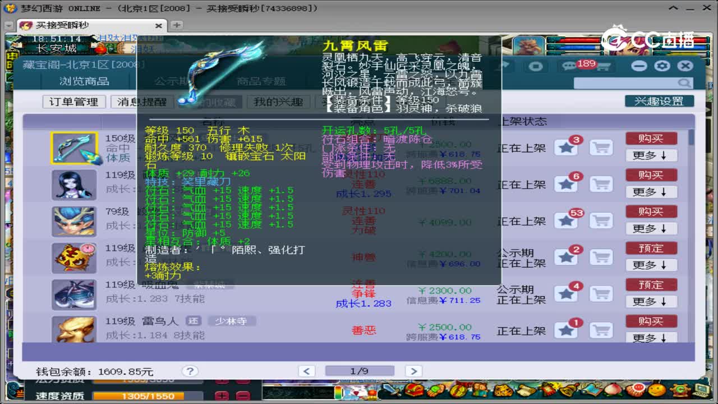Open 消息提醒 tab
The image size is (718, 404).
point(142,102)
